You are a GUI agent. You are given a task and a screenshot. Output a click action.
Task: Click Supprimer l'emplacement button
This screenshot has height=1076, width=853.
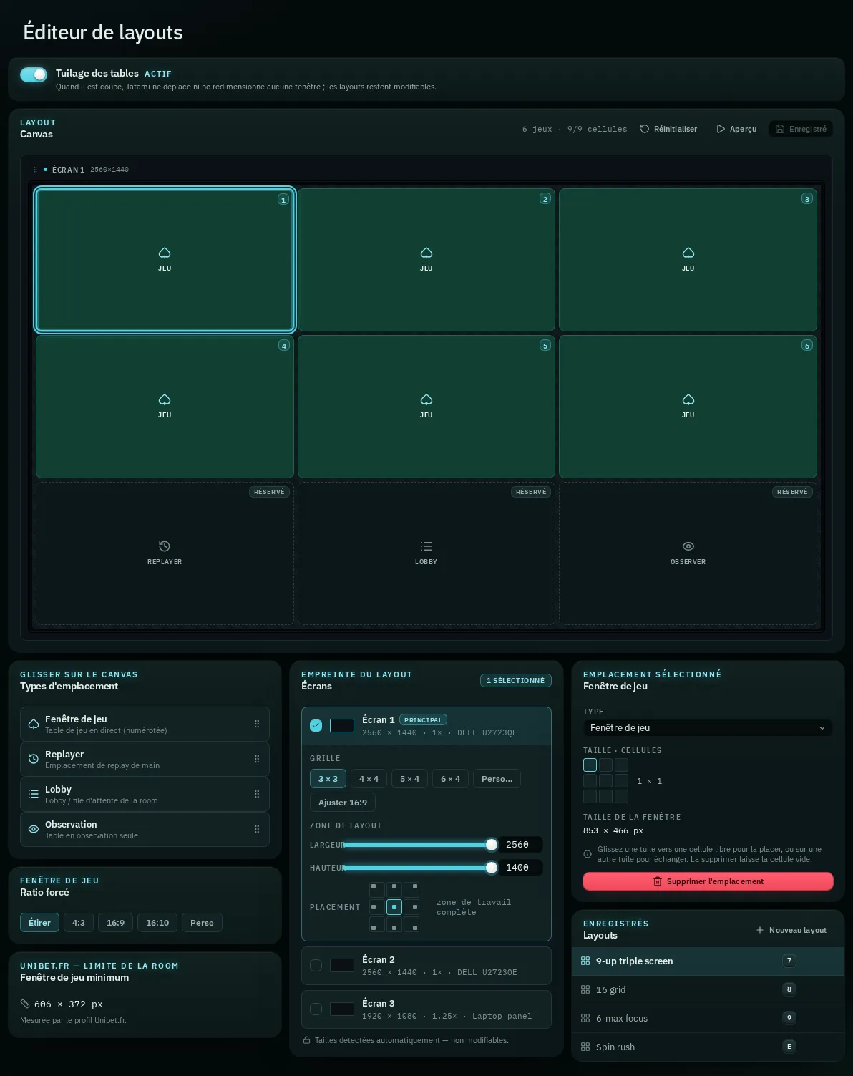click(x=708, y=881)
